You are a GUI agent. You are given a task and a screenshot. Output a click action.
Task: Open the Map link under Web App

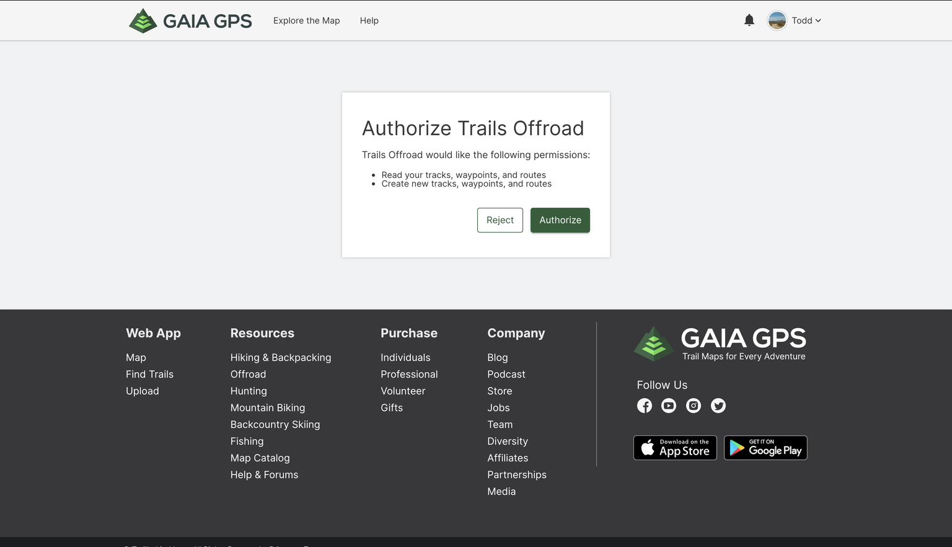[x=136, y=358]
